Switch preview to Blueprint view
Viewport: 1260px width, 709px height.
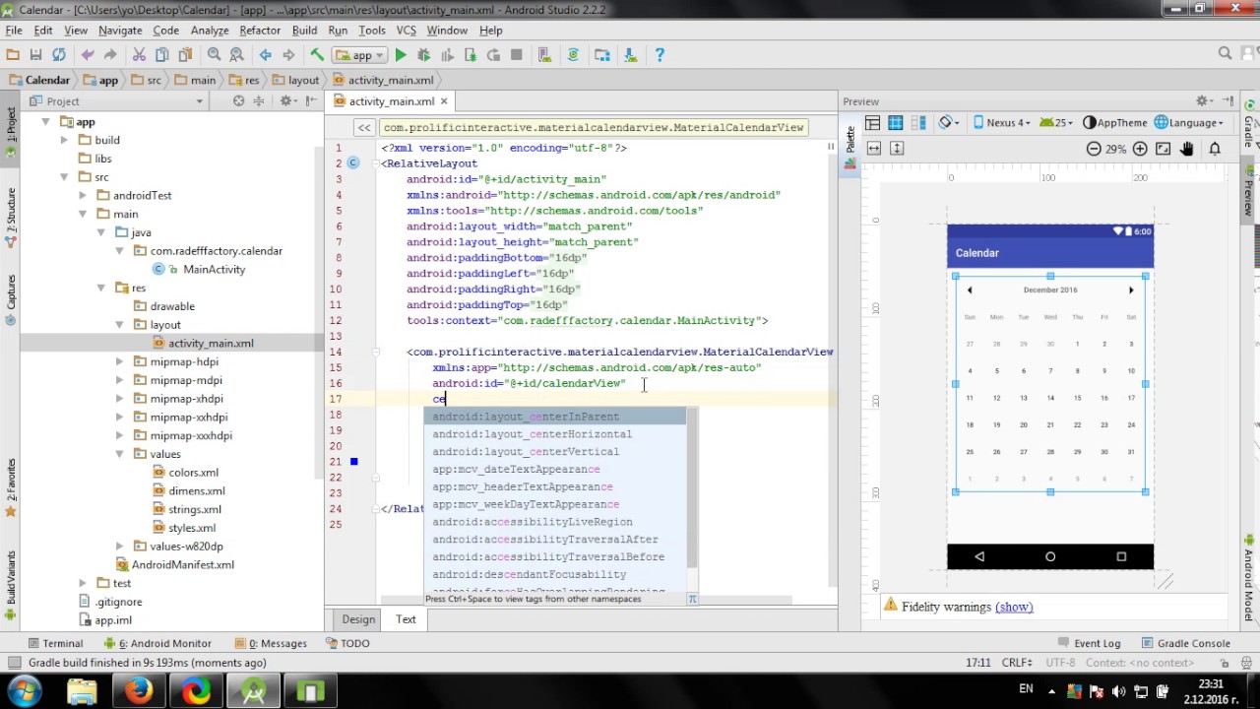pos(895,123)
